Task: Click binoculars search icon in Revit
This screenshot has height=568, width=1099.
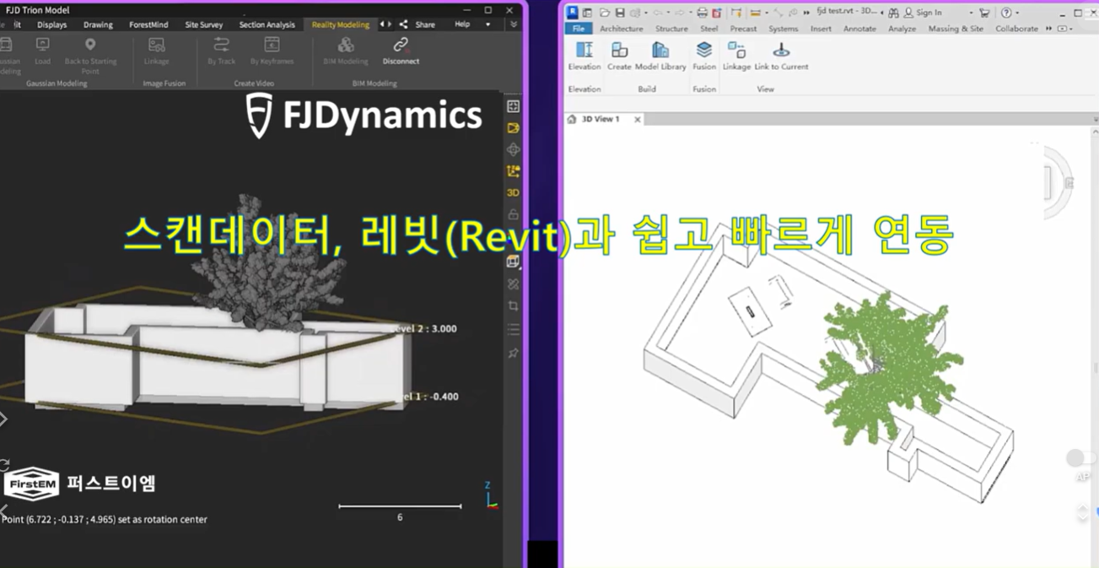Action: pos(892,13)
